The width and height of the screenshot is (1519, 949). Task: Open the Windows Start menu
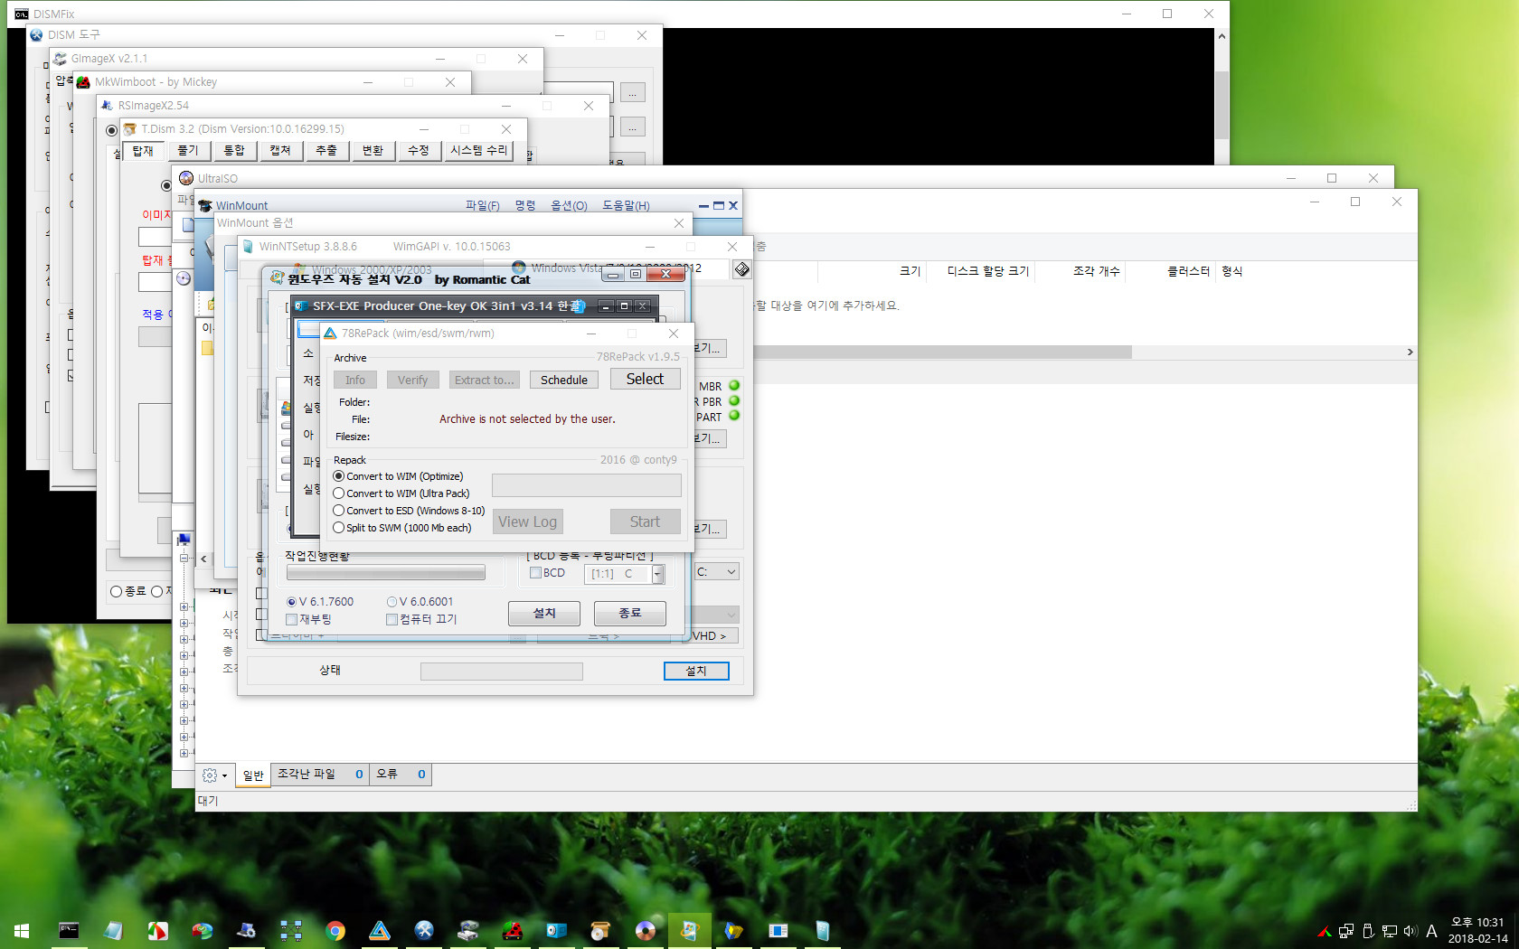[x=22, y=931]
